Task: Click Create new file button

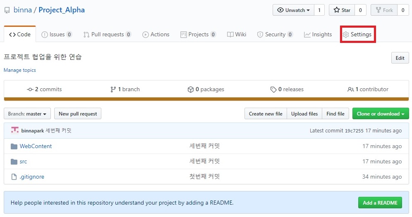Action: pos(266,114)
